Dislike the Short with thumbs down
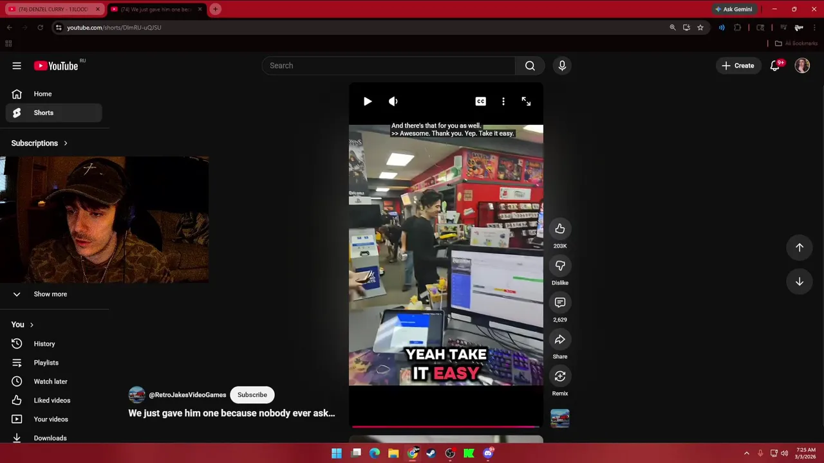Screen dimensions: 824x463 (560, 266)
